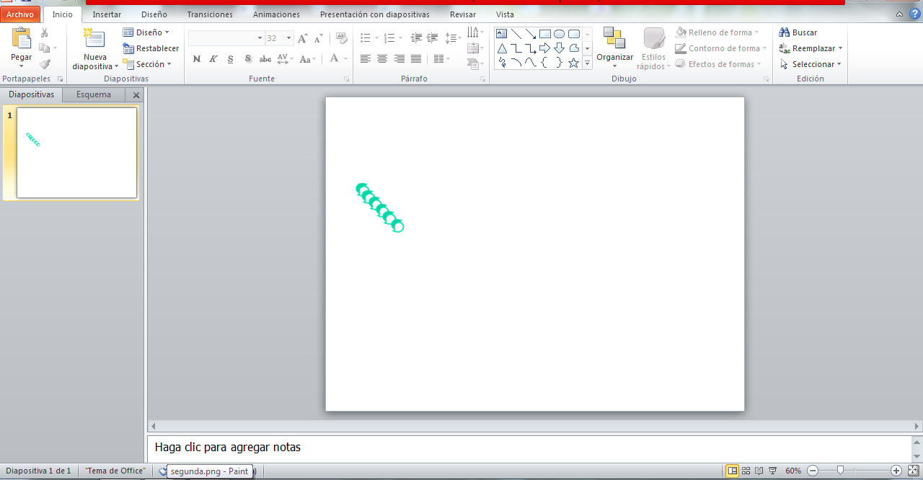This screenshot has height=480, width=923.
Task: Click the increase font size icon
Action: (x=303, y=38)
